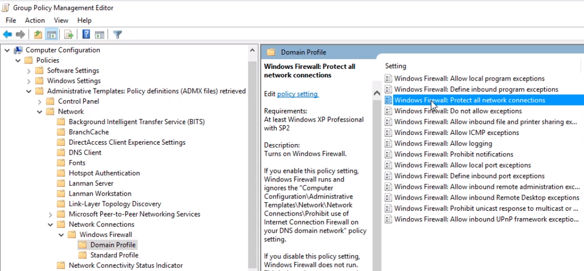Click the description pane scroll up arrow
Image resolution: width=584 pixels, height=271 pixels.
click(x=377, y=93)
